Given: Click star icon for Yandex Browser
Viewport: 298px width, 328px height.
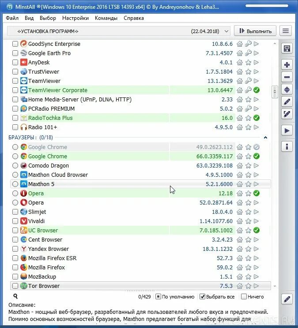Looking at the screenshot, I should pos(248,249).
